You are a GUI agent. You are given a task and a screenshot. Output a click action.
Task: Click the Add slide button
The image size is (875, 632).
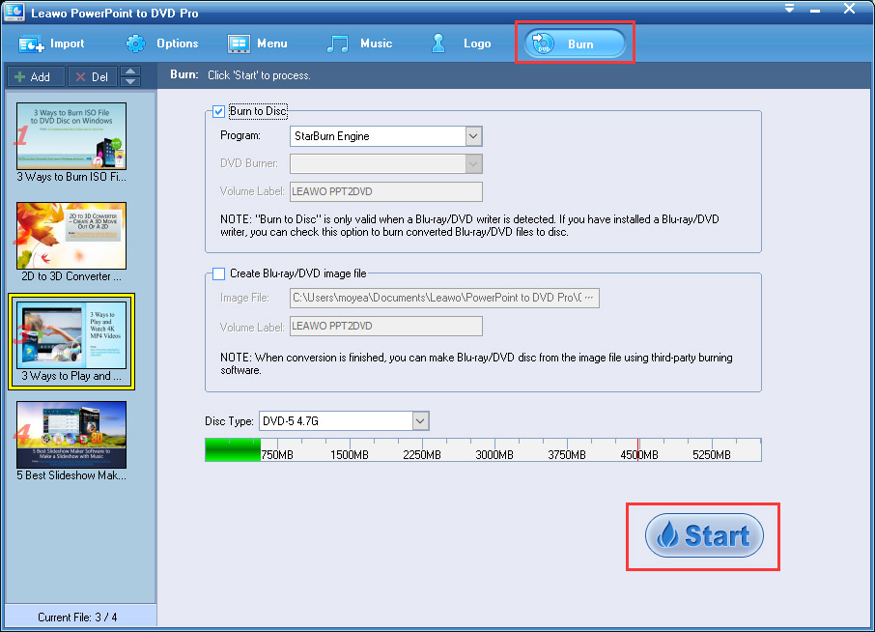tap(34, 76)
